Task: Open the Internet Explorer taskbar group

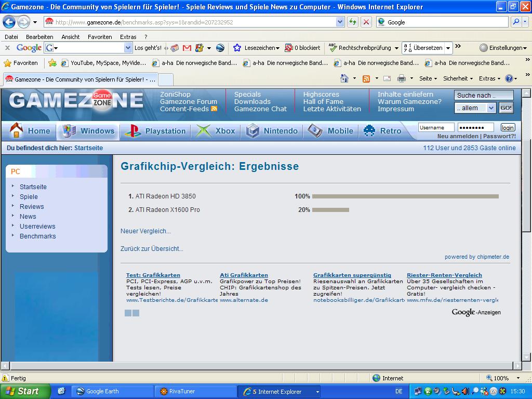Action: coord(279,392)
